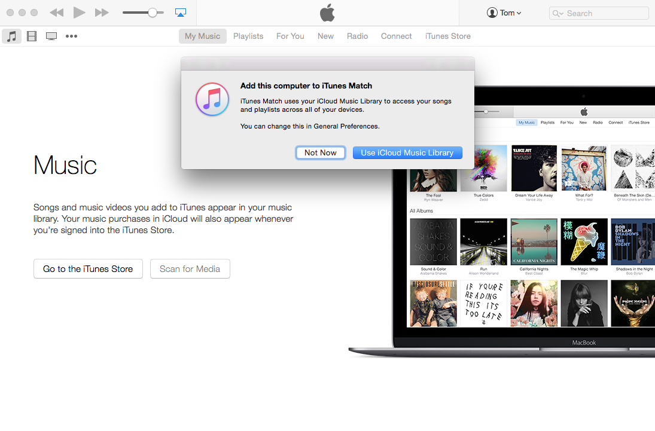The width and height of the screenshot is (655, 431).
Task: Click the True Colors album cover
Action: [x=484, y=169]
